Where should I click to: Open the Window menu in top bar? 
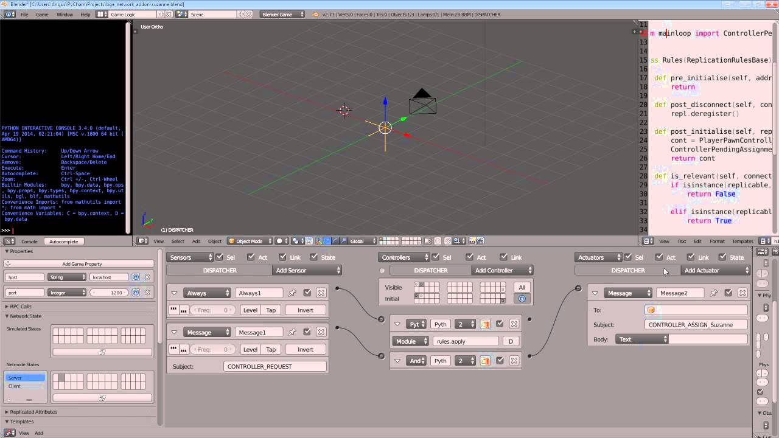(x=65, y=14)
